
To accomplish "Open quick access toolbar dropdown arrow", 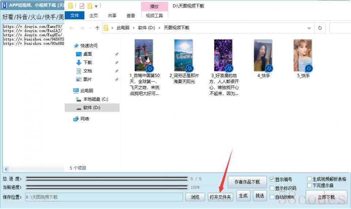I will [96, 6].
